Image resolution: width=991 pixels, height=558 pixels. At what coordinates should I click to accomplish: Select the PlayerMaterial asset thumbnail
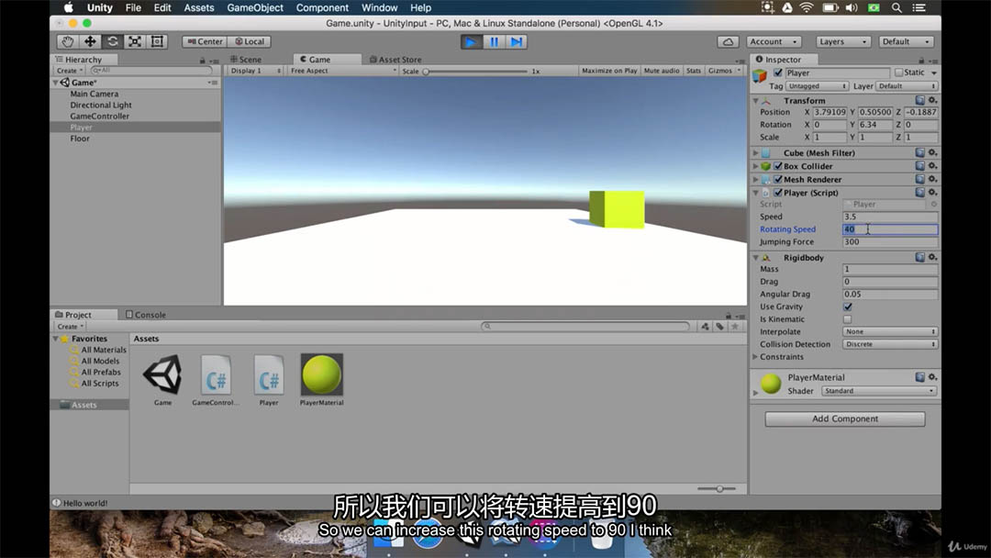[x=321, y=374]
